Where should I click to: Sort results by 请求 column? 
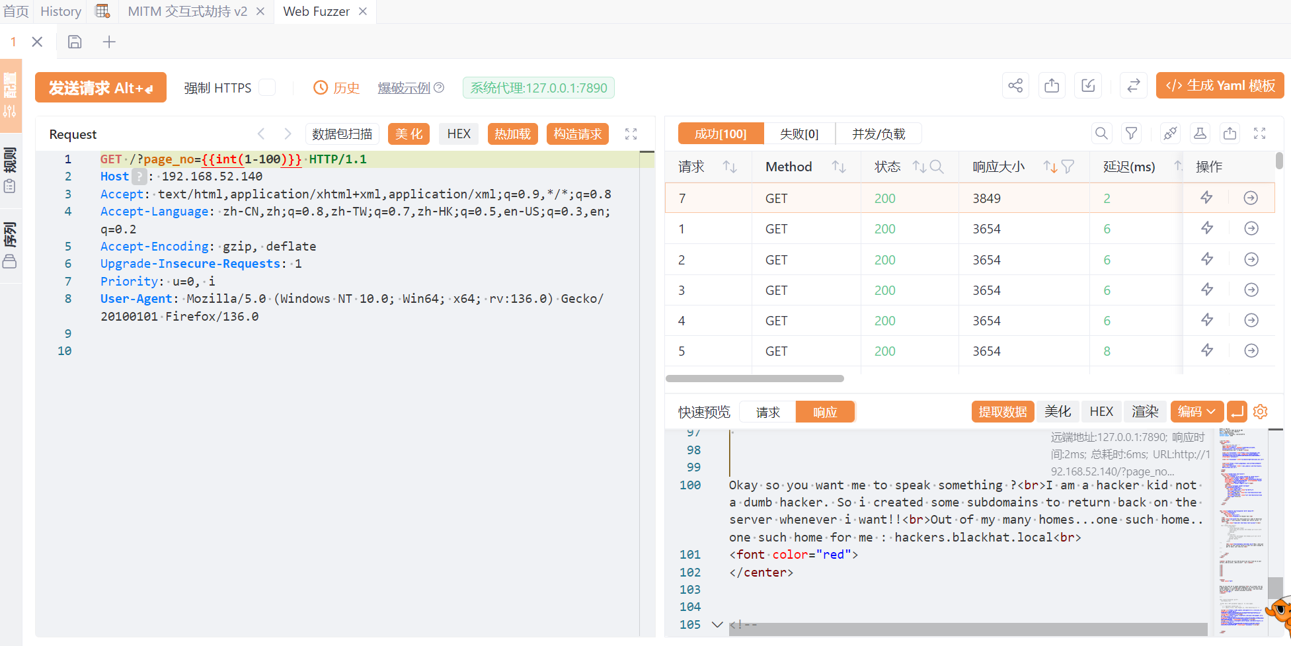[730, 167]
